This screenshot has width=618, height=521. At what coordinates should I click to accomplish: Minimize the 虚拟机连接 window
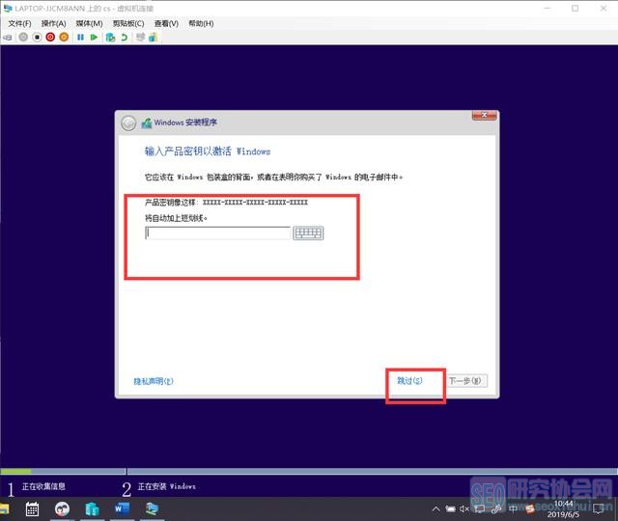pyautogui.click(x=548, y=9)
